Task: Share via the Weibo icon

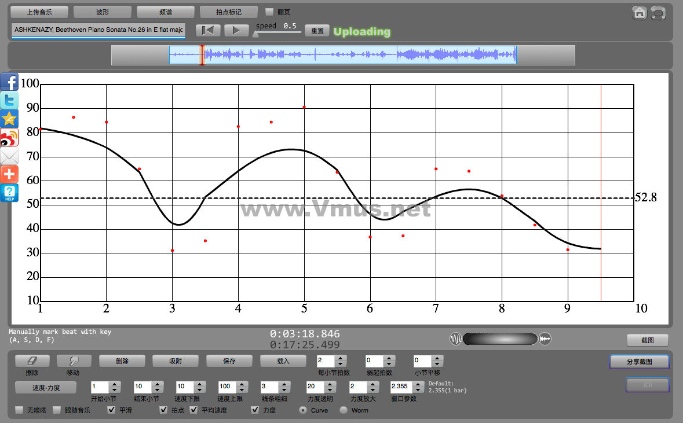Action: click(x=9, y=138)
